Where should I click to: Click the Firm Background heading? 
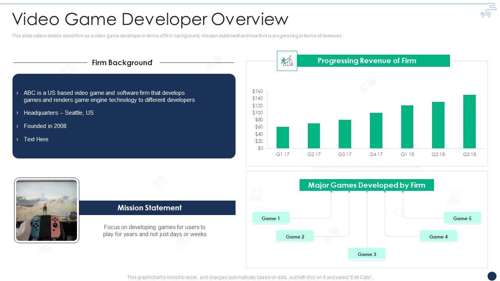click(x=122, y=62)
